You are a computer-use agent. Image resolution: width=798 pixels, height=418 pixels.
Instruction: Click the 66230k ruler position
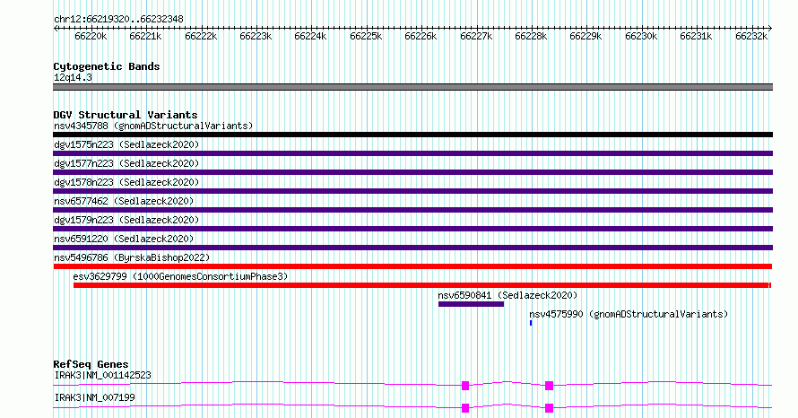(641, 37)
